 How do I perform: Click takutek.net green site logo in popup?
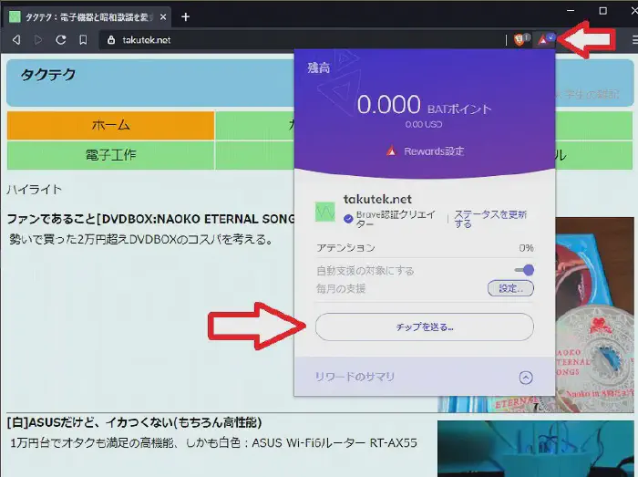coord(325,212)
